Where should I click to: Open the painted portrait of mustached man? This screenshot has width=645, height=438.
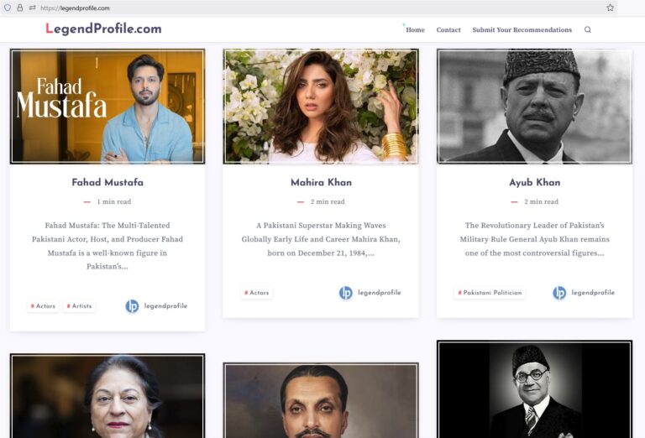point(321,400)
